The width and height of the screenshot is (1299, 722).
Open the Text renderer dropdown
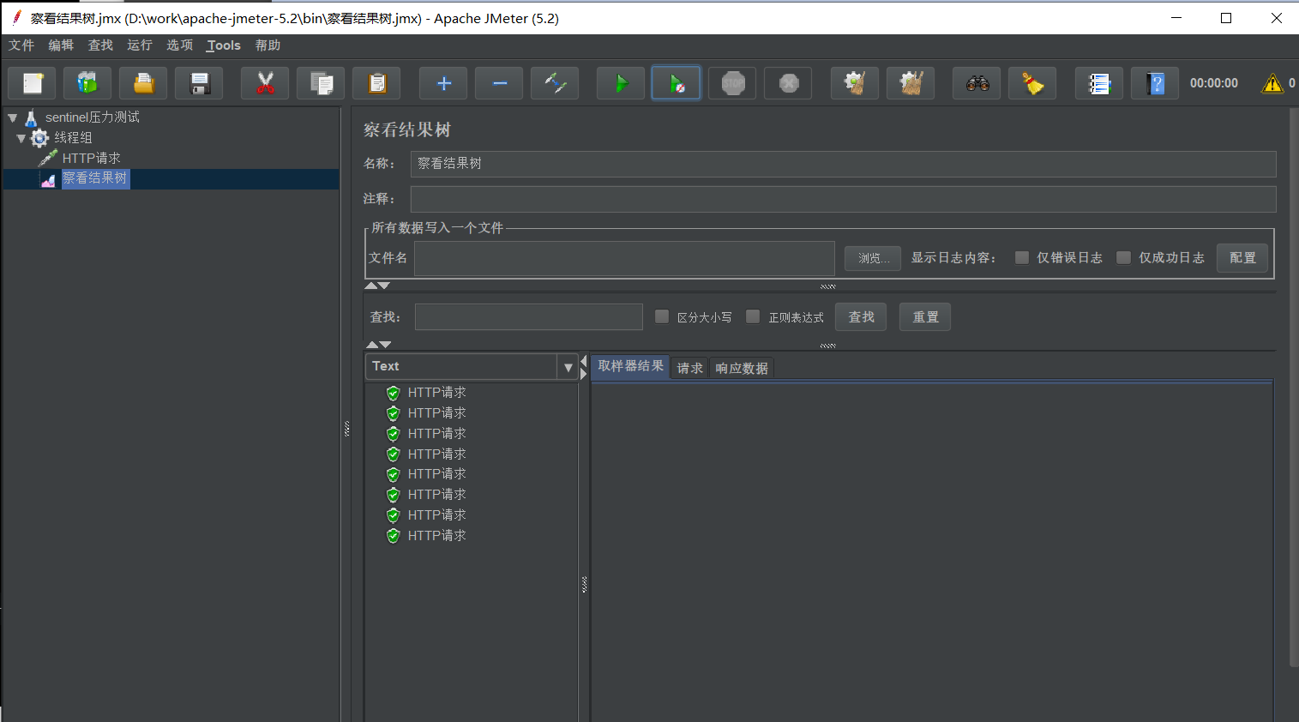coord(568,367)
